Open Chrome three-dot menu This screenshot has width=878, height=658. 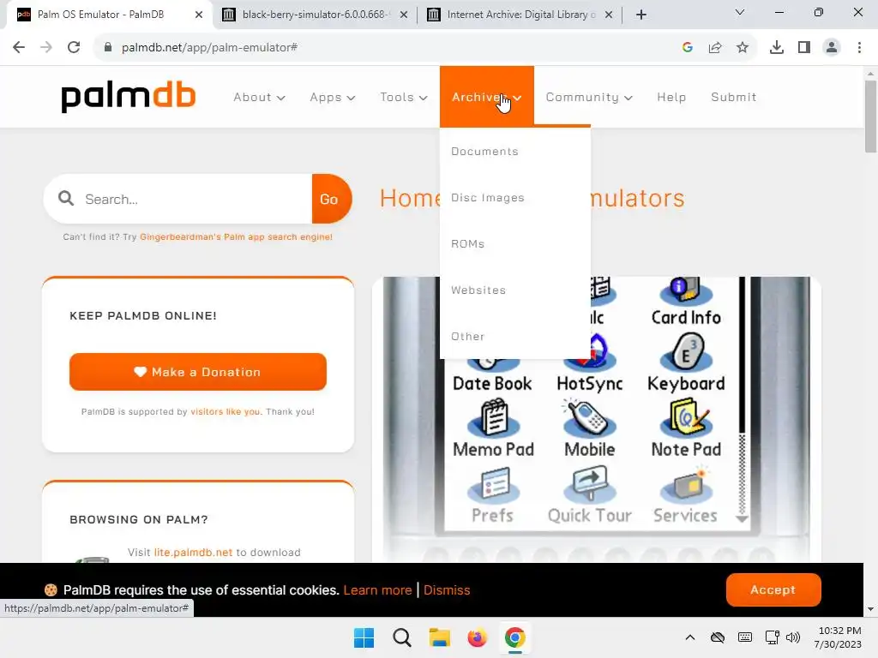click(x=859, y=48)
